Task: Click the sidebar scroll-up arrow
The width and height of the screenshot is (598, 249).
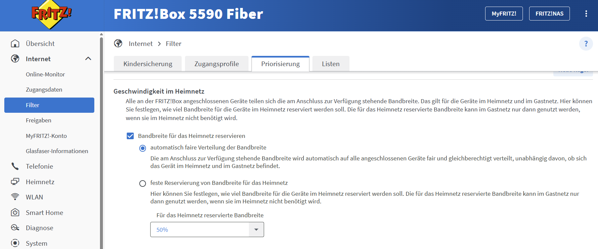Action: point(101,34)
